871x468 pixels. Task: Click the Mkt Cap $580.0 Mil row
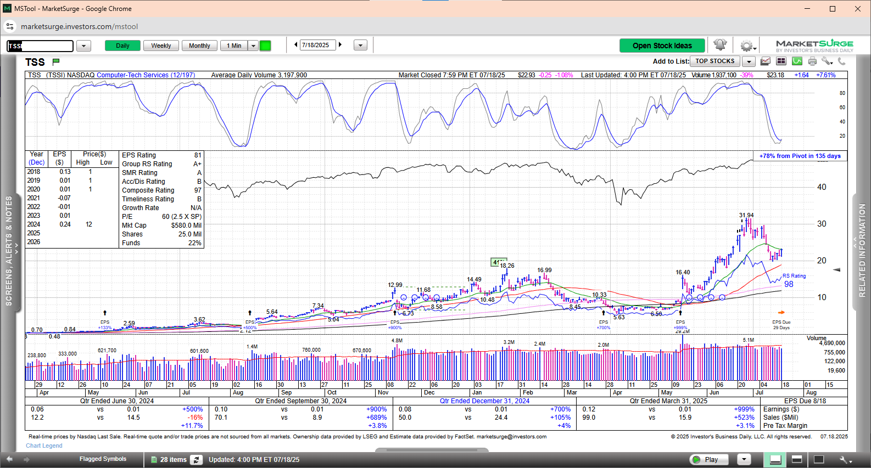coord(161,225)
